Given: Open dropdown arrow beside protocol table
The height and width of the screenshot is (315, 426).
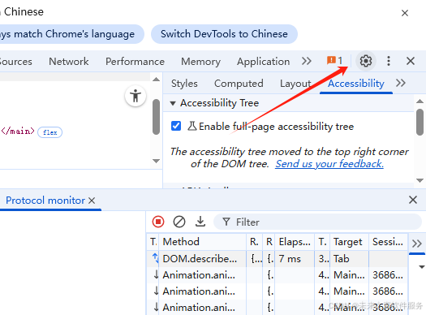Looking at the screenshot, I should [421, 267].
